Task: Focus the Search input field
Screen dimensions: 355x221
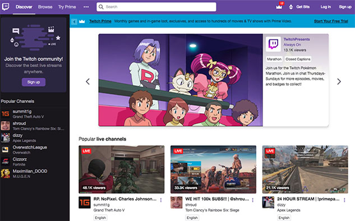Action: [x=156, y=7]
